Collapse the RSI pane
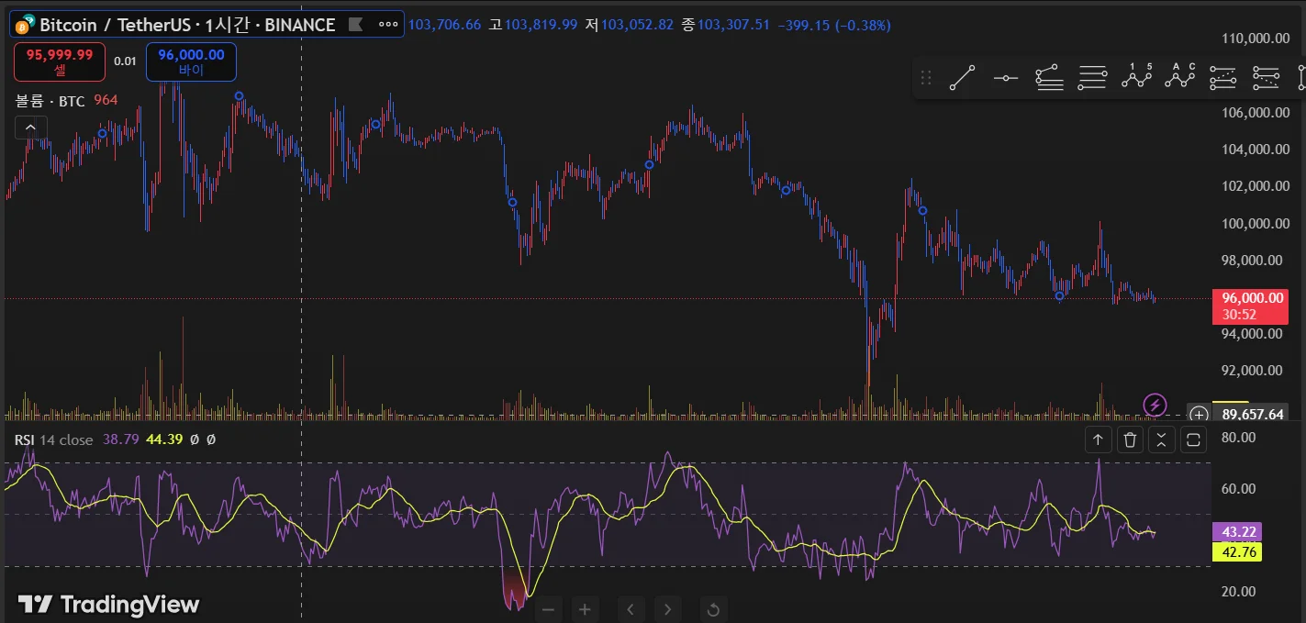This screenshot has height=623, width=1306. (x=1162, y=440)
